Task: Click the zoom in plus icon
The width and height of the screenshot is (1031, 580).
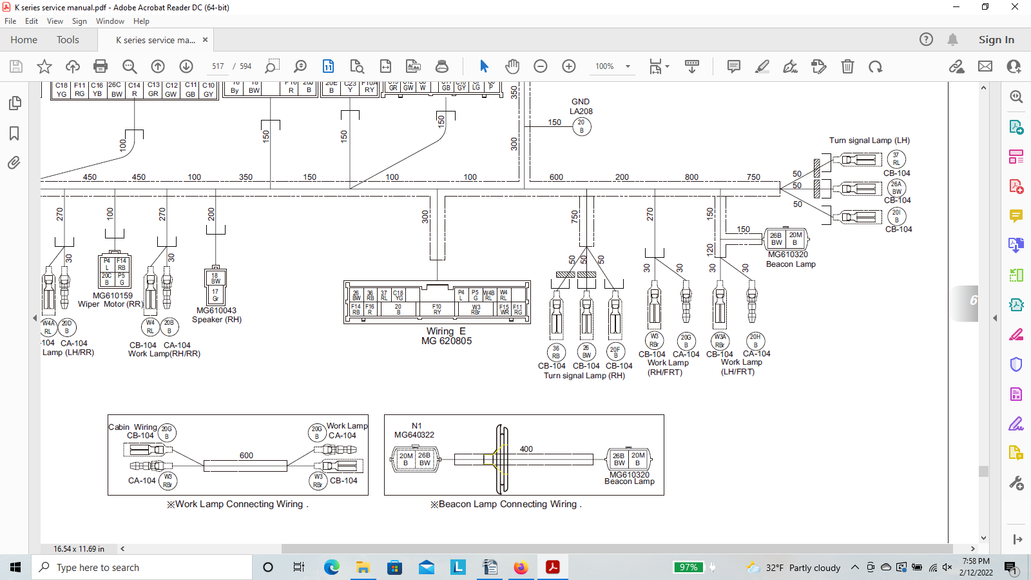Action: (x=569, y=66)
